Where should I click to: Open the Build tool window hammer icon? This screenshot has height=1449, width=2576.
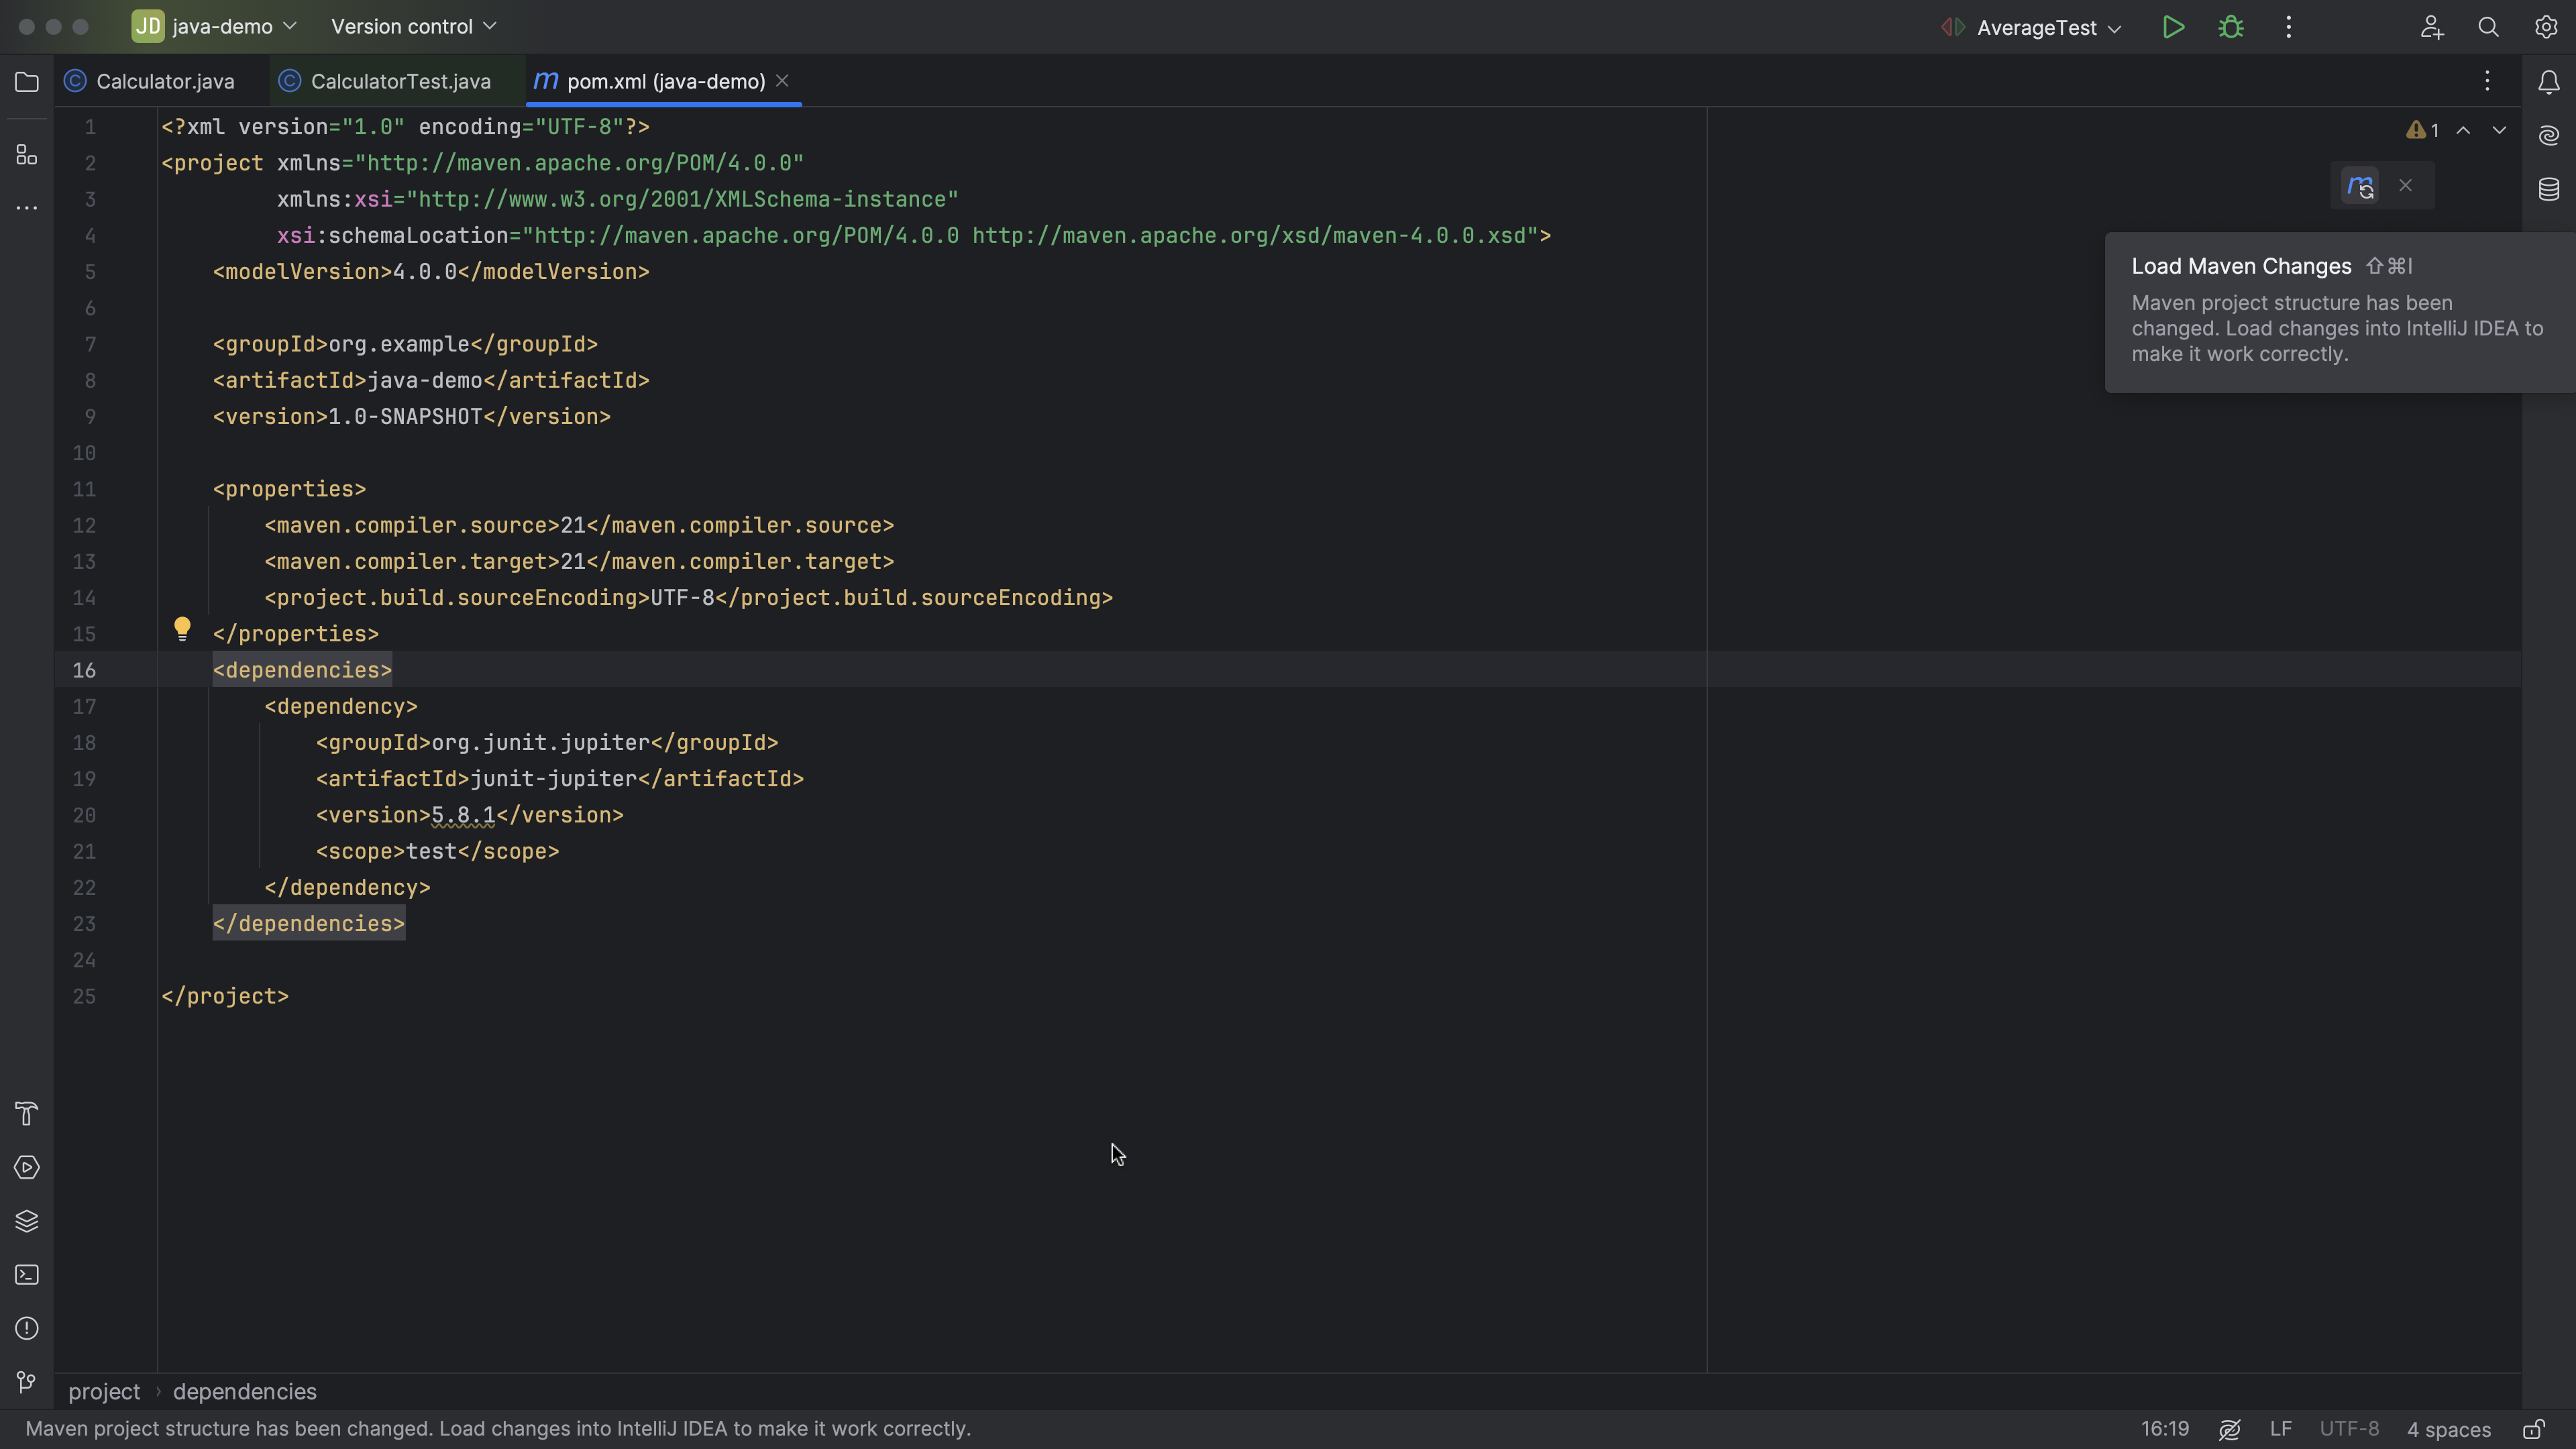[x=26, y=1113]
